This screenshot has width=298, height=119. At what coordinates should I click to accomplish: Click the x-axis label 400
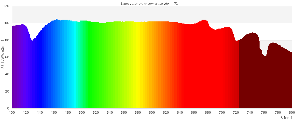[x=12, y=112]
